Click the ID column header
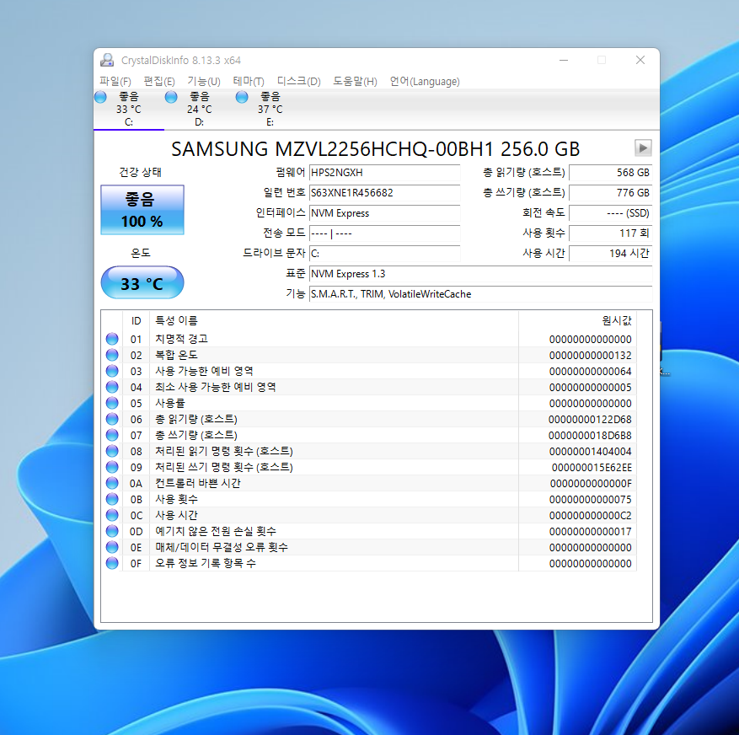 [x=137, y=320]
